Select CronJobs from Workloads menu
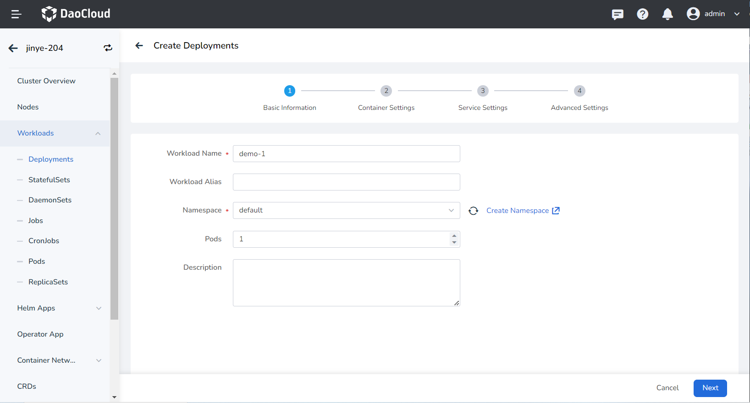 coord(44,241)
